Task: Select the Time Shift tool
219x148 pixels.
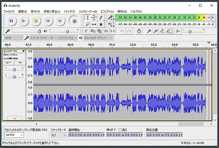Action: (x=94, y=24)
